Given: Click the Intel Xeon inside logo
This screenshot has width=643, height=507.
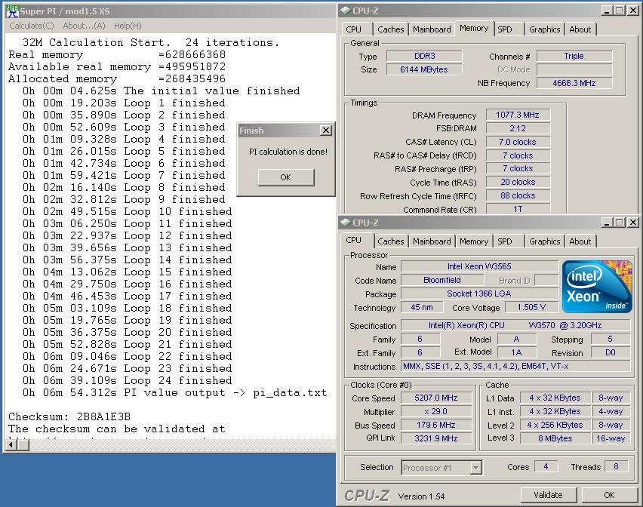Looking at the screenshot, I should click(x=597, y=287).
